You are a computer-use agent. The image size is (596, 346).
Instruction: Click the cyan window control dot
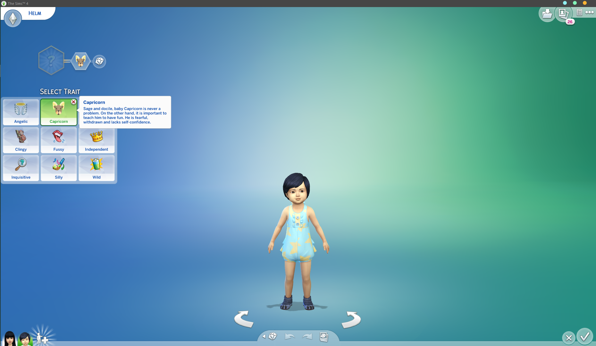point(565,3)
